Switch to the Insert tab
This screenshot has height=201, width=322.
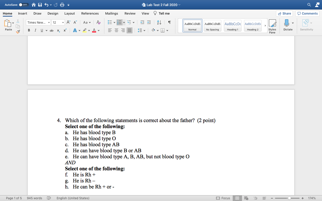[x=23, y=13]
